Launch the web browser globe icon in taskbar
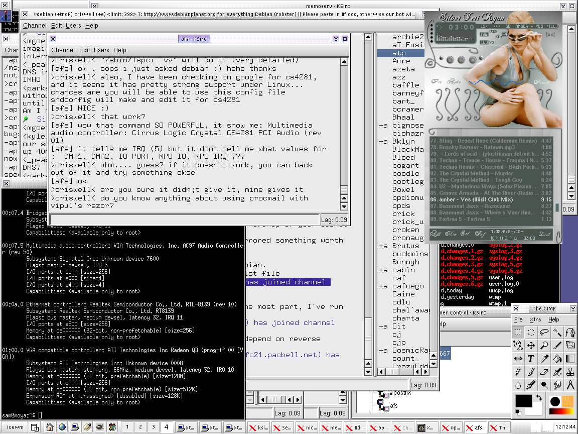Screen dimensions: 578x434 [x=62, y=427]
